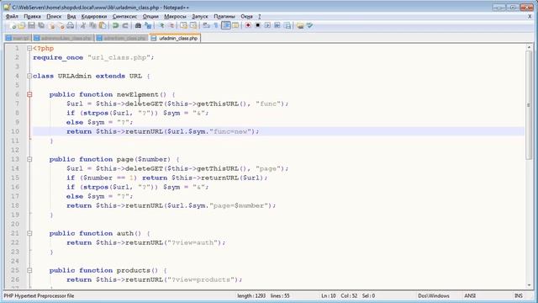This screenshot has width=538, height=303.
Task: Click the Save All toolbar icon
Action: [x=41, y=25]
